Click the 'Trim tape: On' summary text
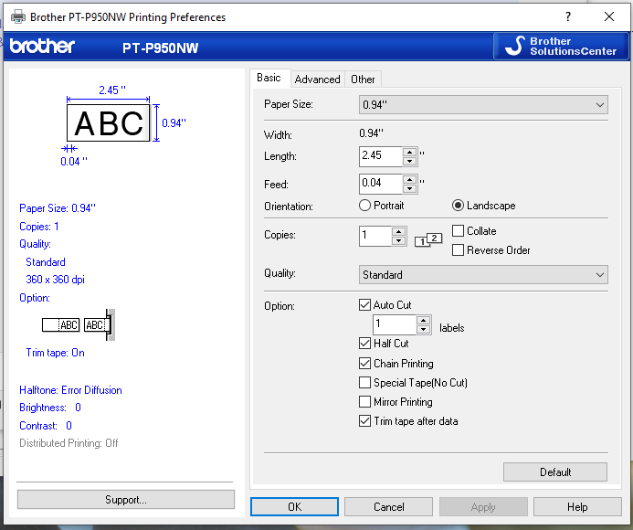 [x=56, y=353]
